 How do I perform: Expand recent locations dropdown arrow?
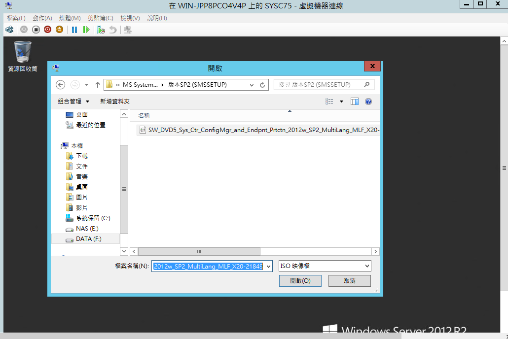tap(86, 85)
